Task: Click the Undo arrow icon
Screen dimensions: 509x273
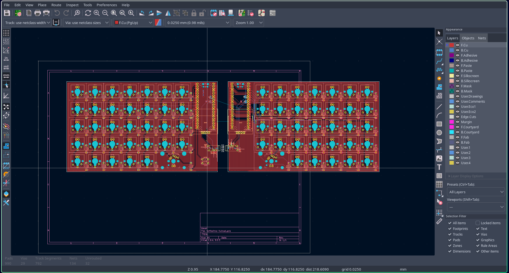Action: (57, 13)
